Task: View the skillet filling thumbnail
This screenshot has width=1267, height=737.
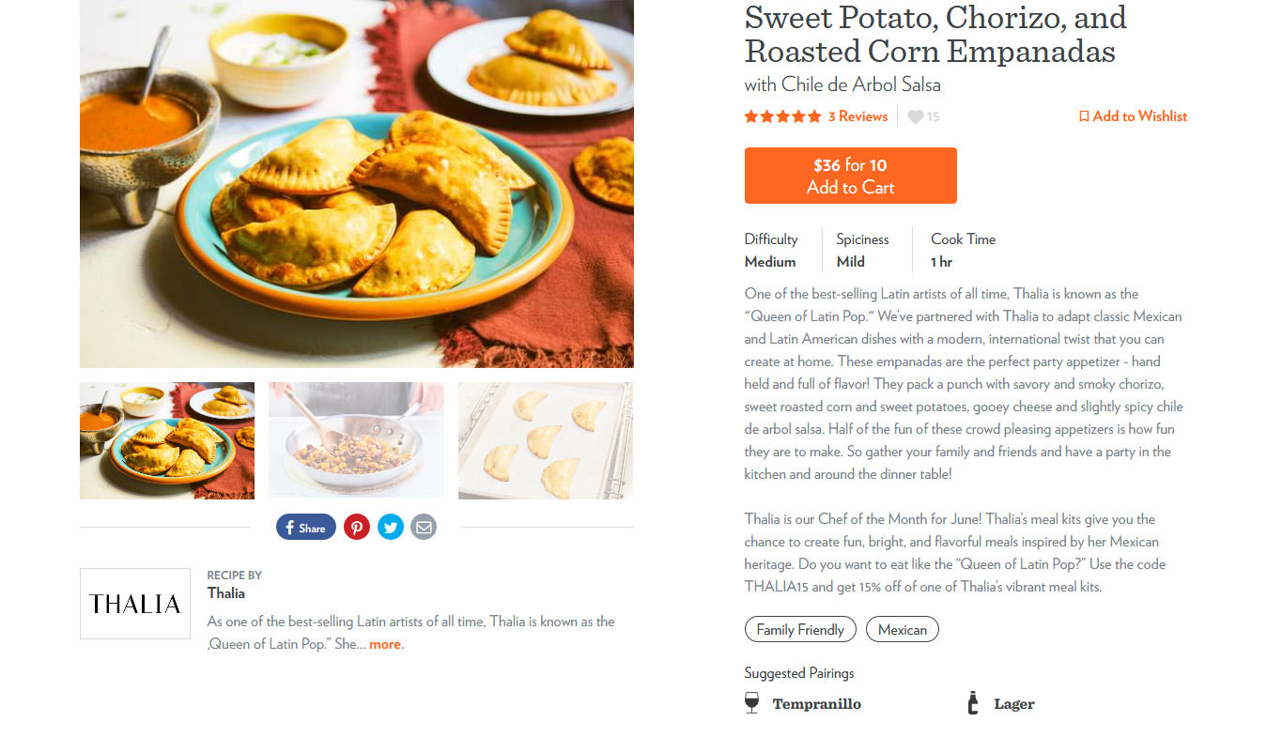Action: click(x=356, y=440)
